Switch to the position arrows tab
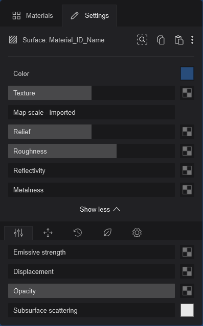The height and width of the screenshot is (326, 203). 48,233
